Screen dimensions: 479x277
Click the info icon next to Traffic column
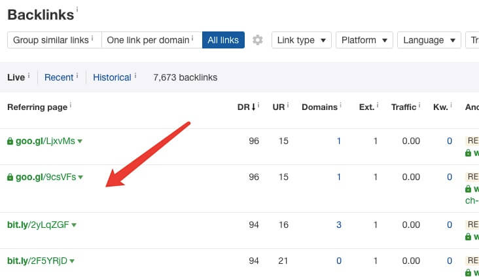[419, 105]
